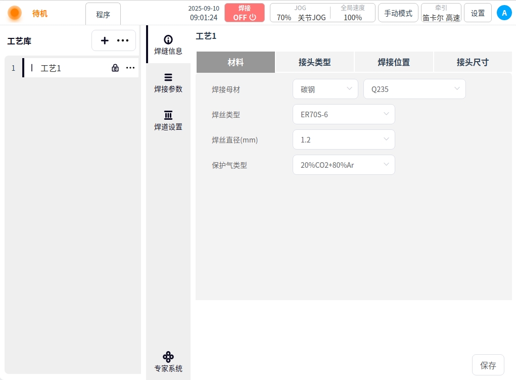Open the 焊接参数 welding parameters panel
This screenshot has height=380, width=516.
click(168, 82)
